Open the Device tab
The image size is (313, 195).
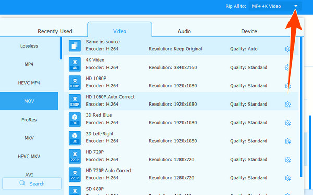click(x=249, y=31)
